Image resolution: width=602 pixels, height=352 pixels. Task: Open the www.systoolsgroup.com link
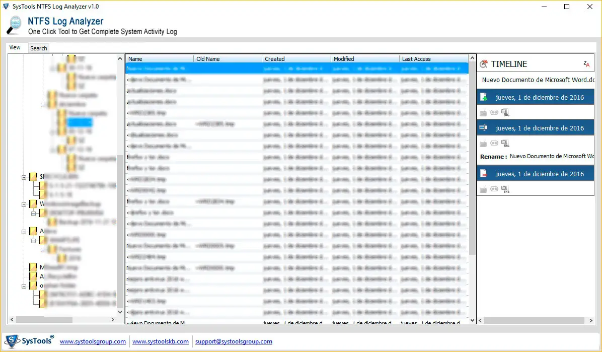93,341
